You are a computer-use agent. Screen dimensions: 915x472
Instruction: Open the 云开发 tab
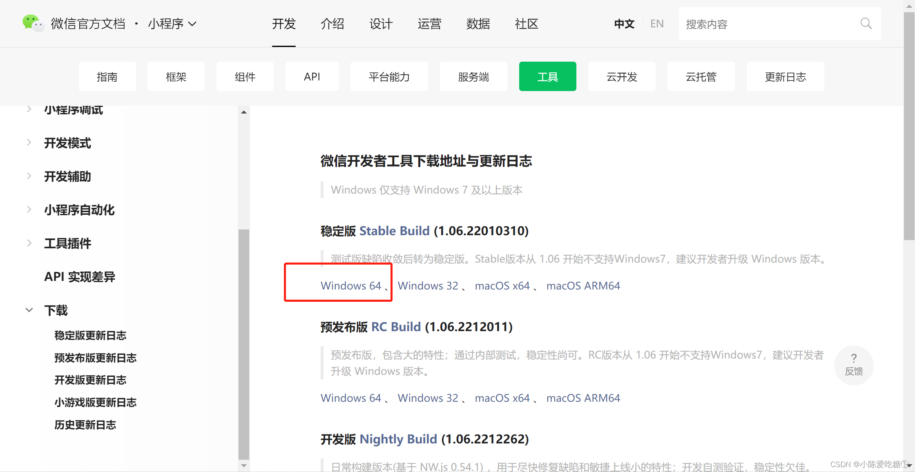tap(622, 77)
